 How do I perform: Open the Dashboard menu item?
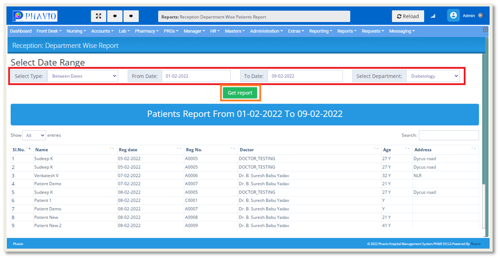pos(21,31)
